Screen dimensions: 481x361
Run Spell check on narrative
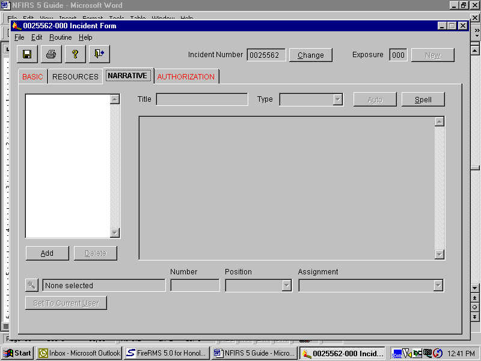[423, 100]
